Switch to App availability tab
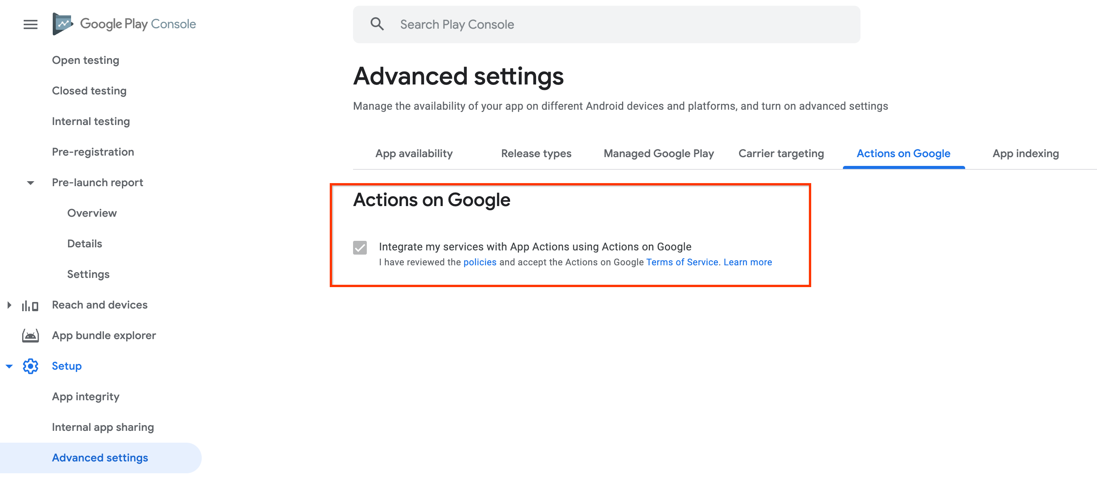 pyautogui.click(x=414, y=153)
